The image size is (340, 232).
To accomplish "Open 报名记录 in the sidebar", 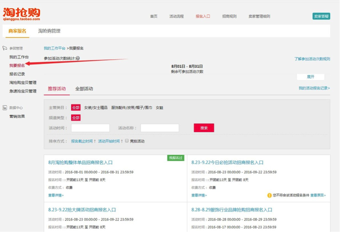I will pos(17,74).
